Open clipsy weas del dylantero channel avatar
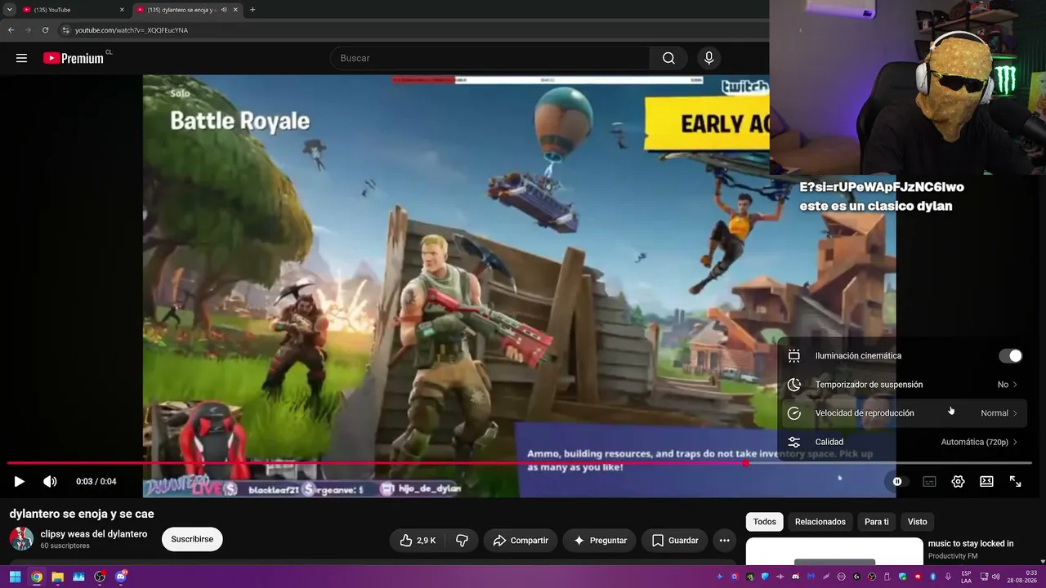The height and width of the screenshot is (588, 1046). pos(21,539)
